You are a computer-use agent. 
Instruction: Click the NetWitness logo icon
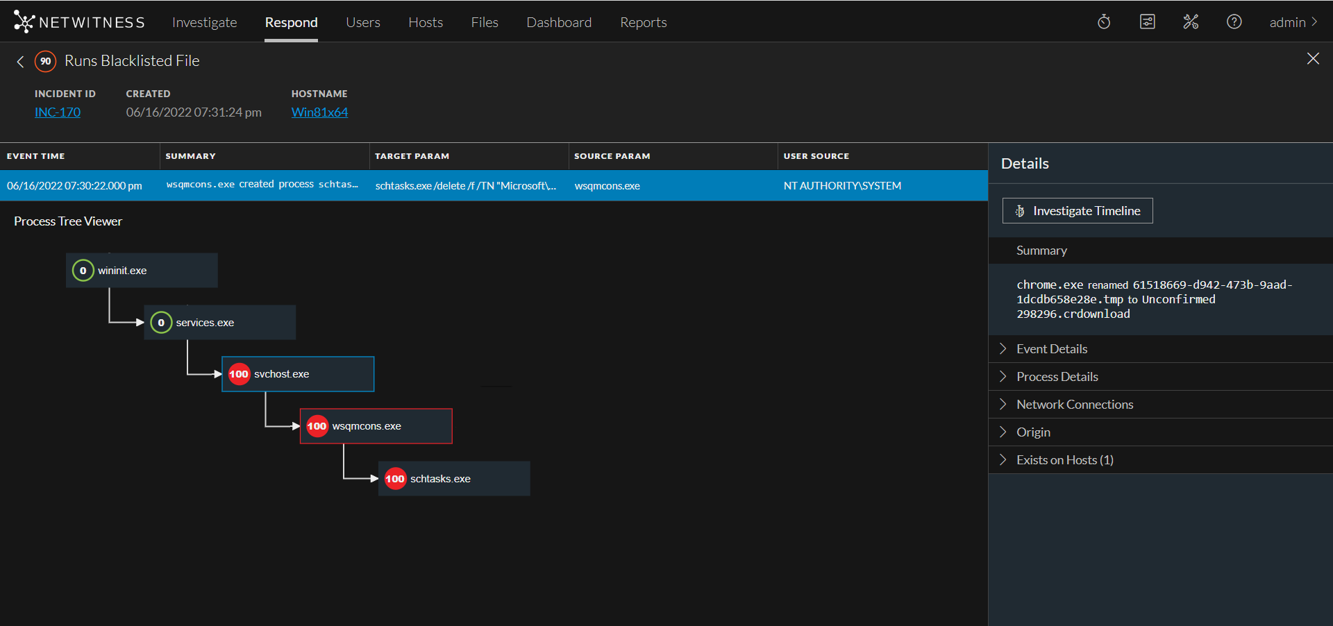coord(24,22)
